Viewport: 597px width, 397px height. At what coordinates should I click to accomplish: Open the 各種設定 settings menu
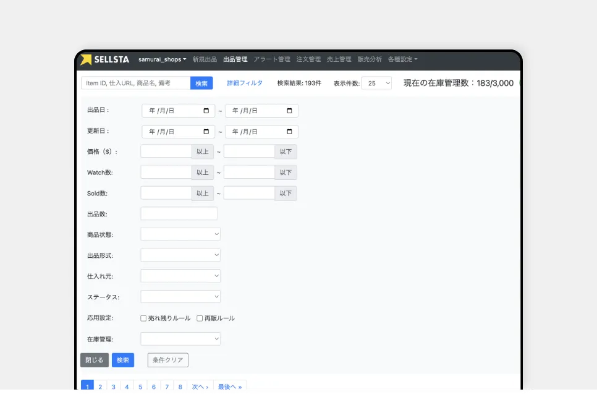pos(402,59)
